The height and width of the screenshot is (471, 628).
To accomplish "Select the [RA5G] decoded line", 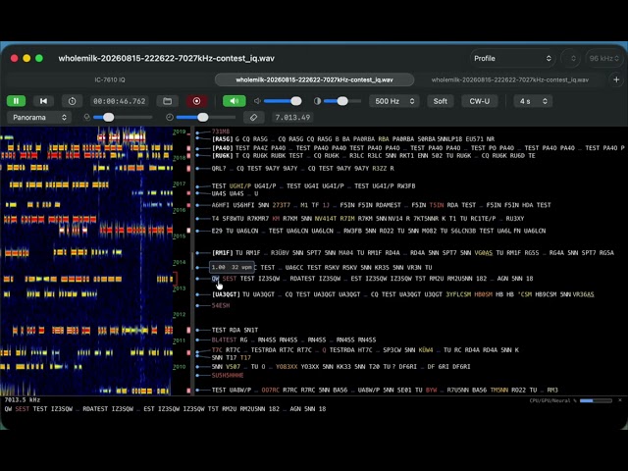I will [x=353, y=139].
